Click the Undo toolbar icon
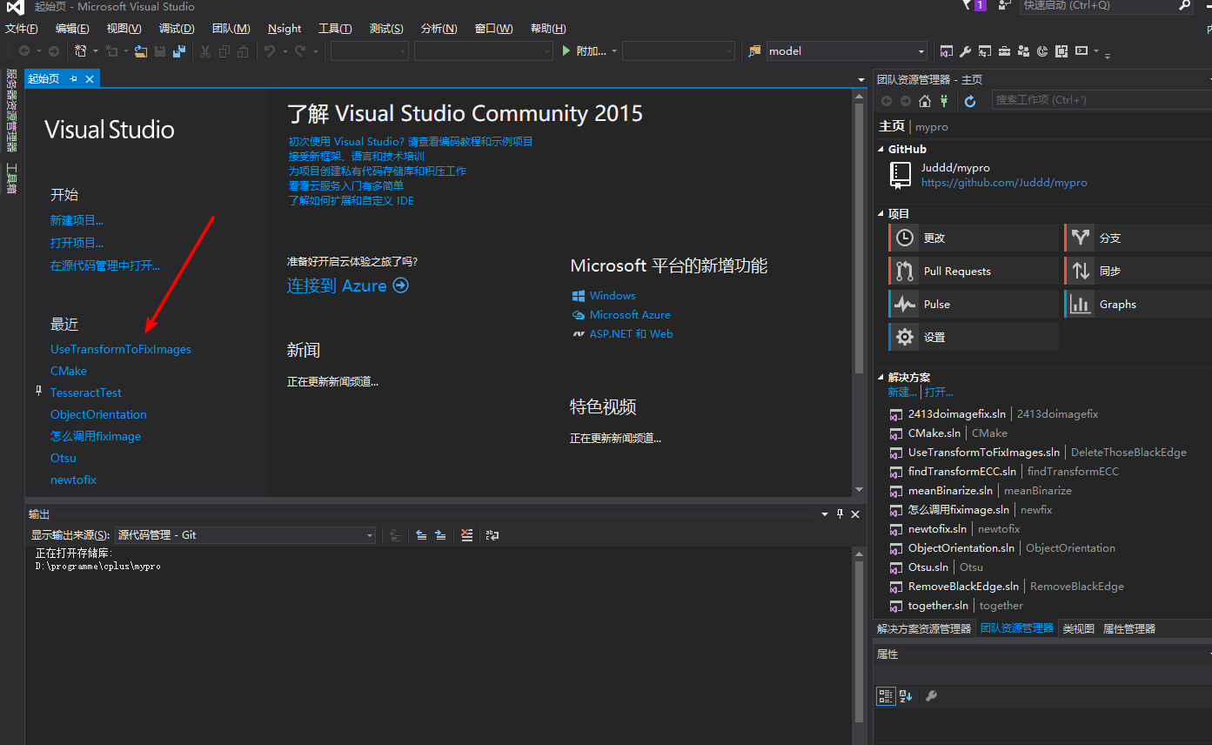Screen dimensions: 1212x745 (x=270, y=51)
